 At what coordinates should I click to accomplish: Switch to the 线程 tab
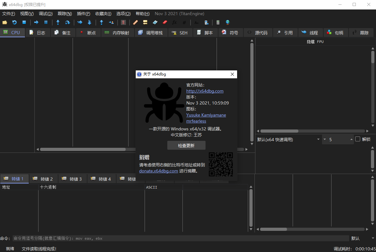tap(310, 33)
